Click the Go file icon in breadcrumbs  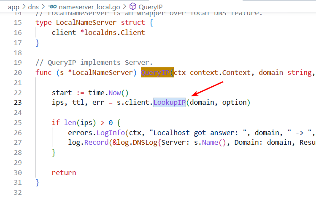click(53, 7)
